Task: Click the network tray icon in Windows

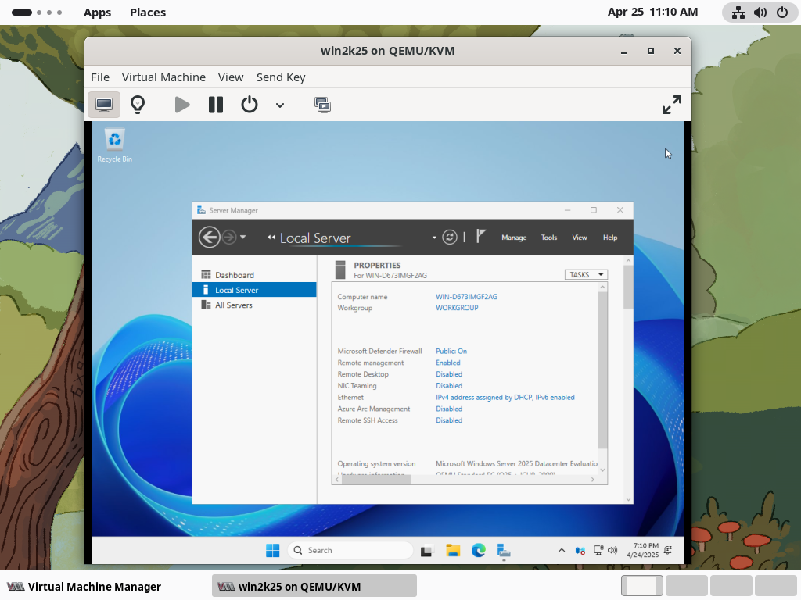Action: 598,551
